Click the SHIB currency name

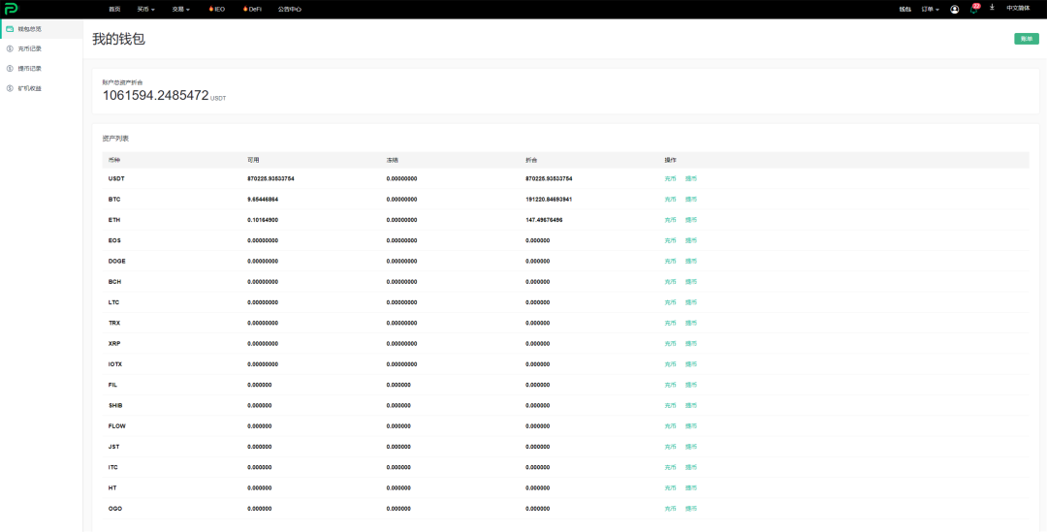tap(115, 406)
